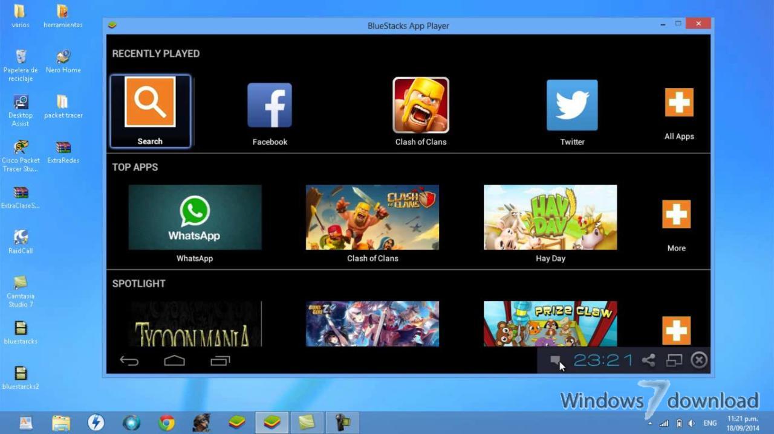The width and height of the screenshot is (774, 434).
Task: Launch Twitter from Recently Played
Action: pyautogui.click(x=572, y=105)
